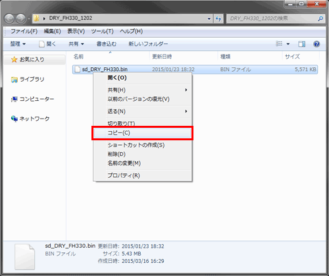Click the search magnifier icon

[320, 18]
